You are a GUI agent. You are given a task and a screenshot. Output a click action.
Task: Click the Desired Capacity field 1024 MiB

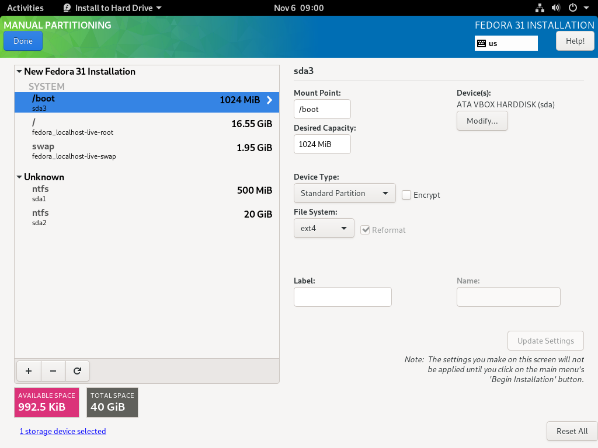[322, 145]
